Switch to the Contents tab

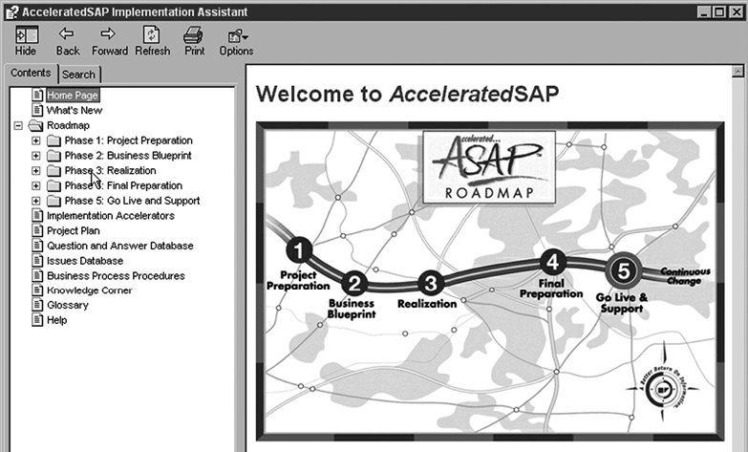(31, 73)
